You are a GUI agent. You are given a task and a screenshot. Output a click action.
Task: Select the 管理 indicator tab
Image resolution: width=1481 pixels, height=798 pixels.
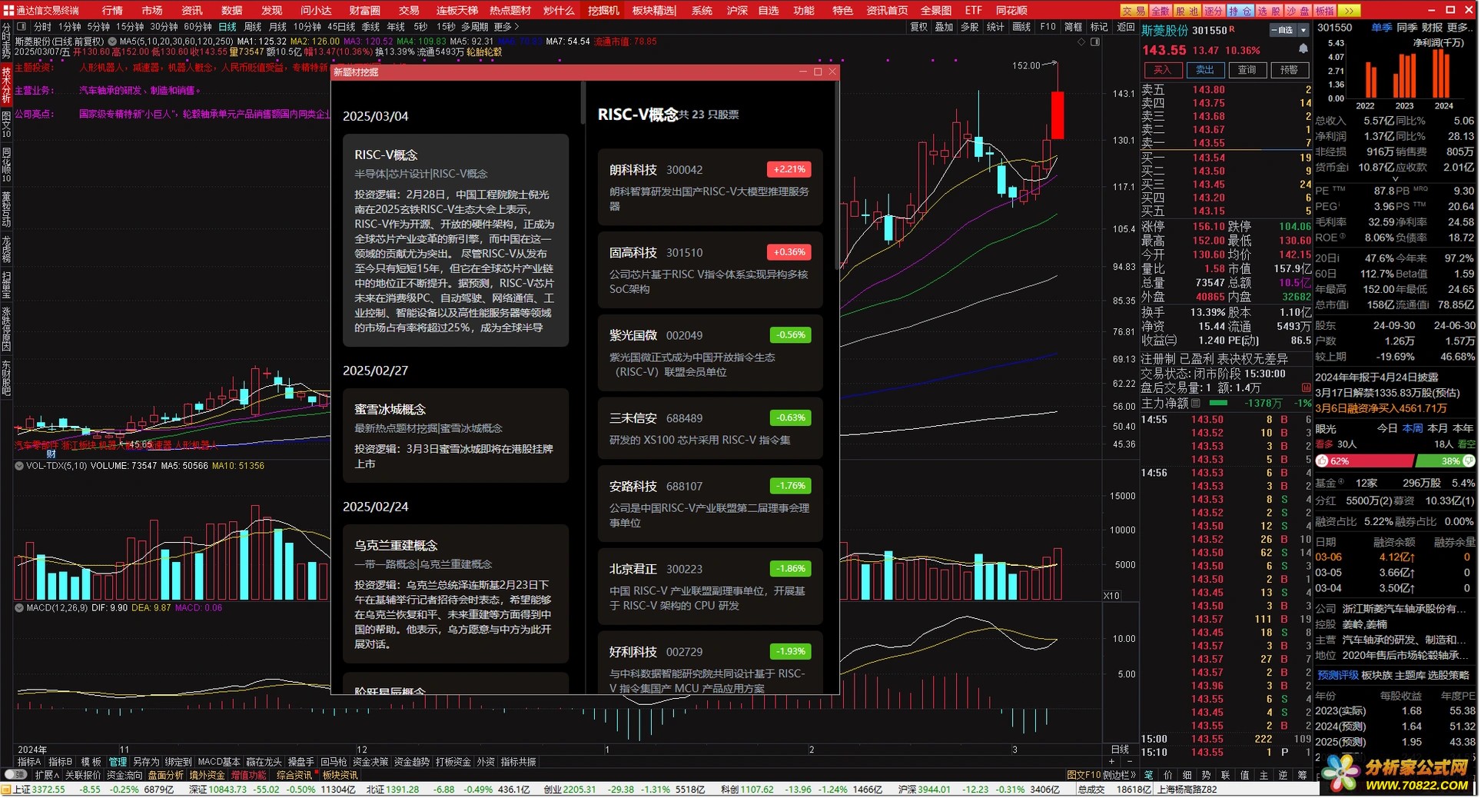[x=118, y=762]
